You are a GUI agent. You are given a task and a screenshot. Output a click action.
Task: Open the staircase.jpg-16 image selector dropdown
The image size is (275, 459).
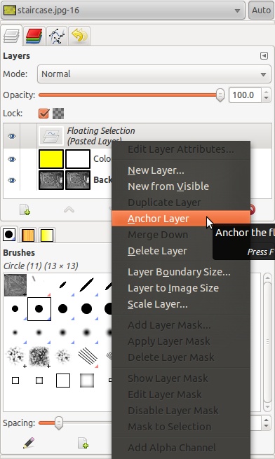[x=123, y=11]
